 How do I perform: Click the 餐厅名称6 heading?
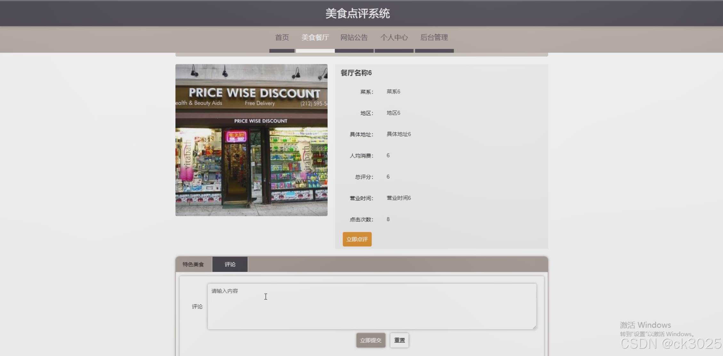point(356,73)
